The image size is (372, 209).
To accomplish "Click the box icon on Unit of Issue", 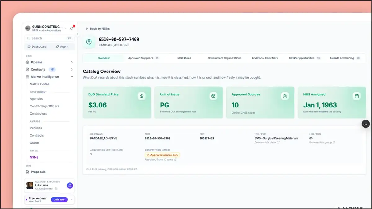I will (213, 96).
